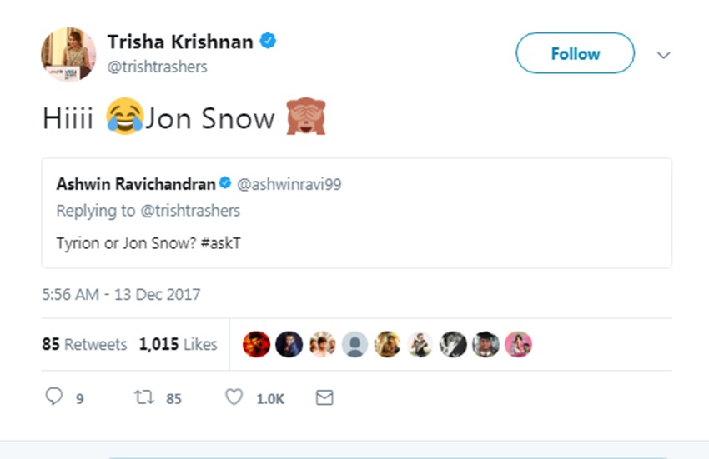Click the gray default liker avatar
This screenshot has width=709, height=459.
point(354,344)
